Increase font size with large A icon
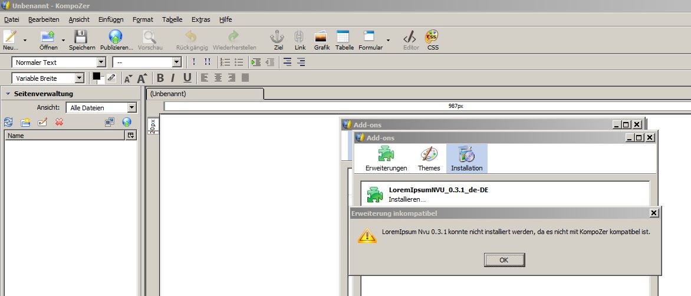 point(142,78)
